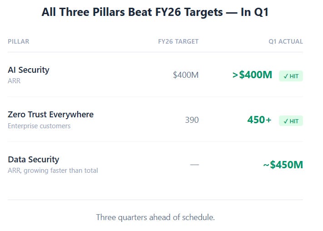323x231 pixels.
Task: Click the Enterprise customers subtitle
Action: click(39, 126)
